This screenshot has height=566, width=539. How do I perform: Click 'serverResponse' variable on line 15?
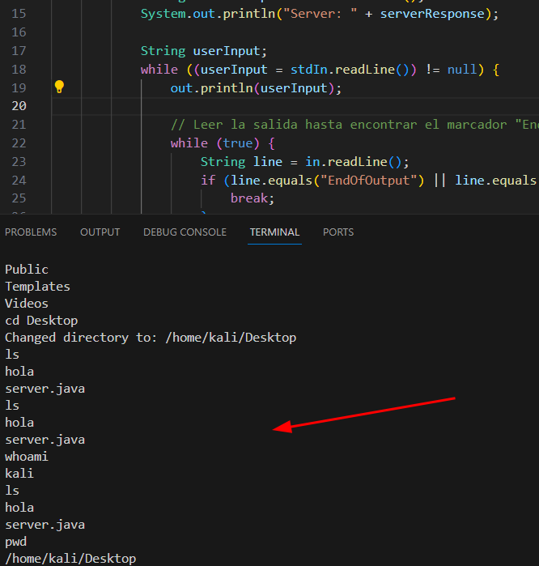(432, 14)
